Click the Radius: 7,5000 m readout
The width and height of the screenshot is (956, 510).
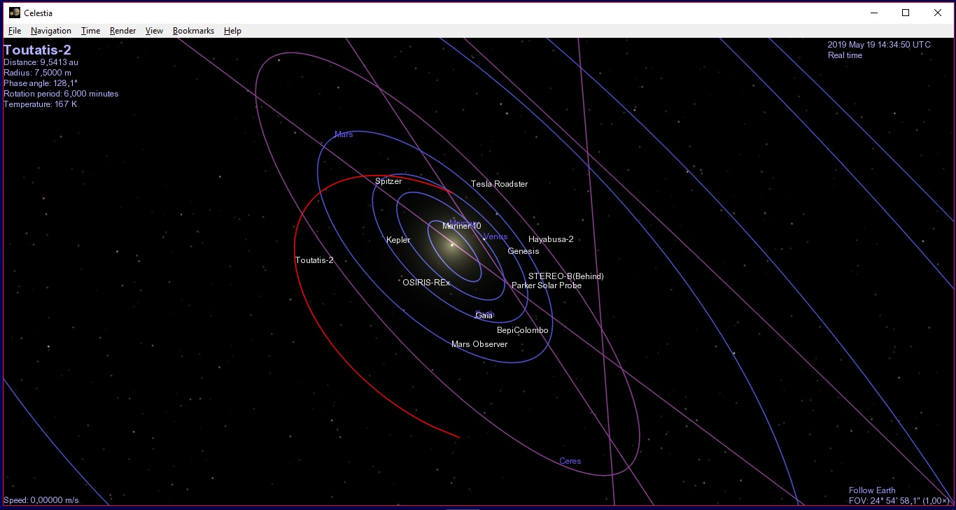point(37,73)
